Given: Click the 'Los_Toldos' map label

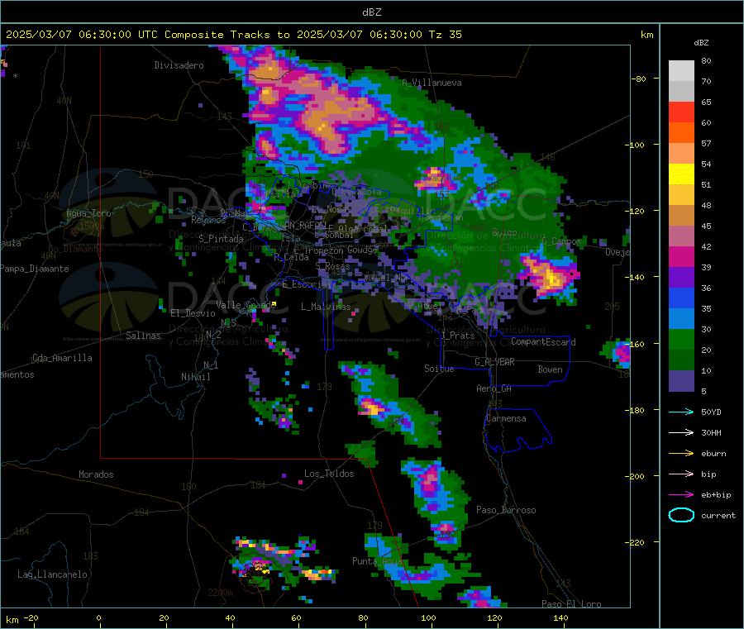Looking at the screenshot, I should point(329,474).
